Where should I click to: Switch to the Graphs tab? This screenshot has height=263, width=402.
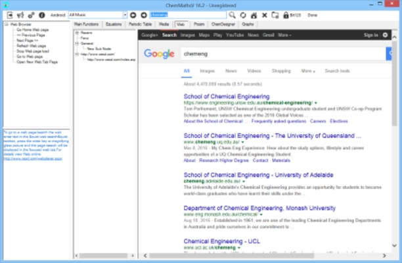click(248, 24)
